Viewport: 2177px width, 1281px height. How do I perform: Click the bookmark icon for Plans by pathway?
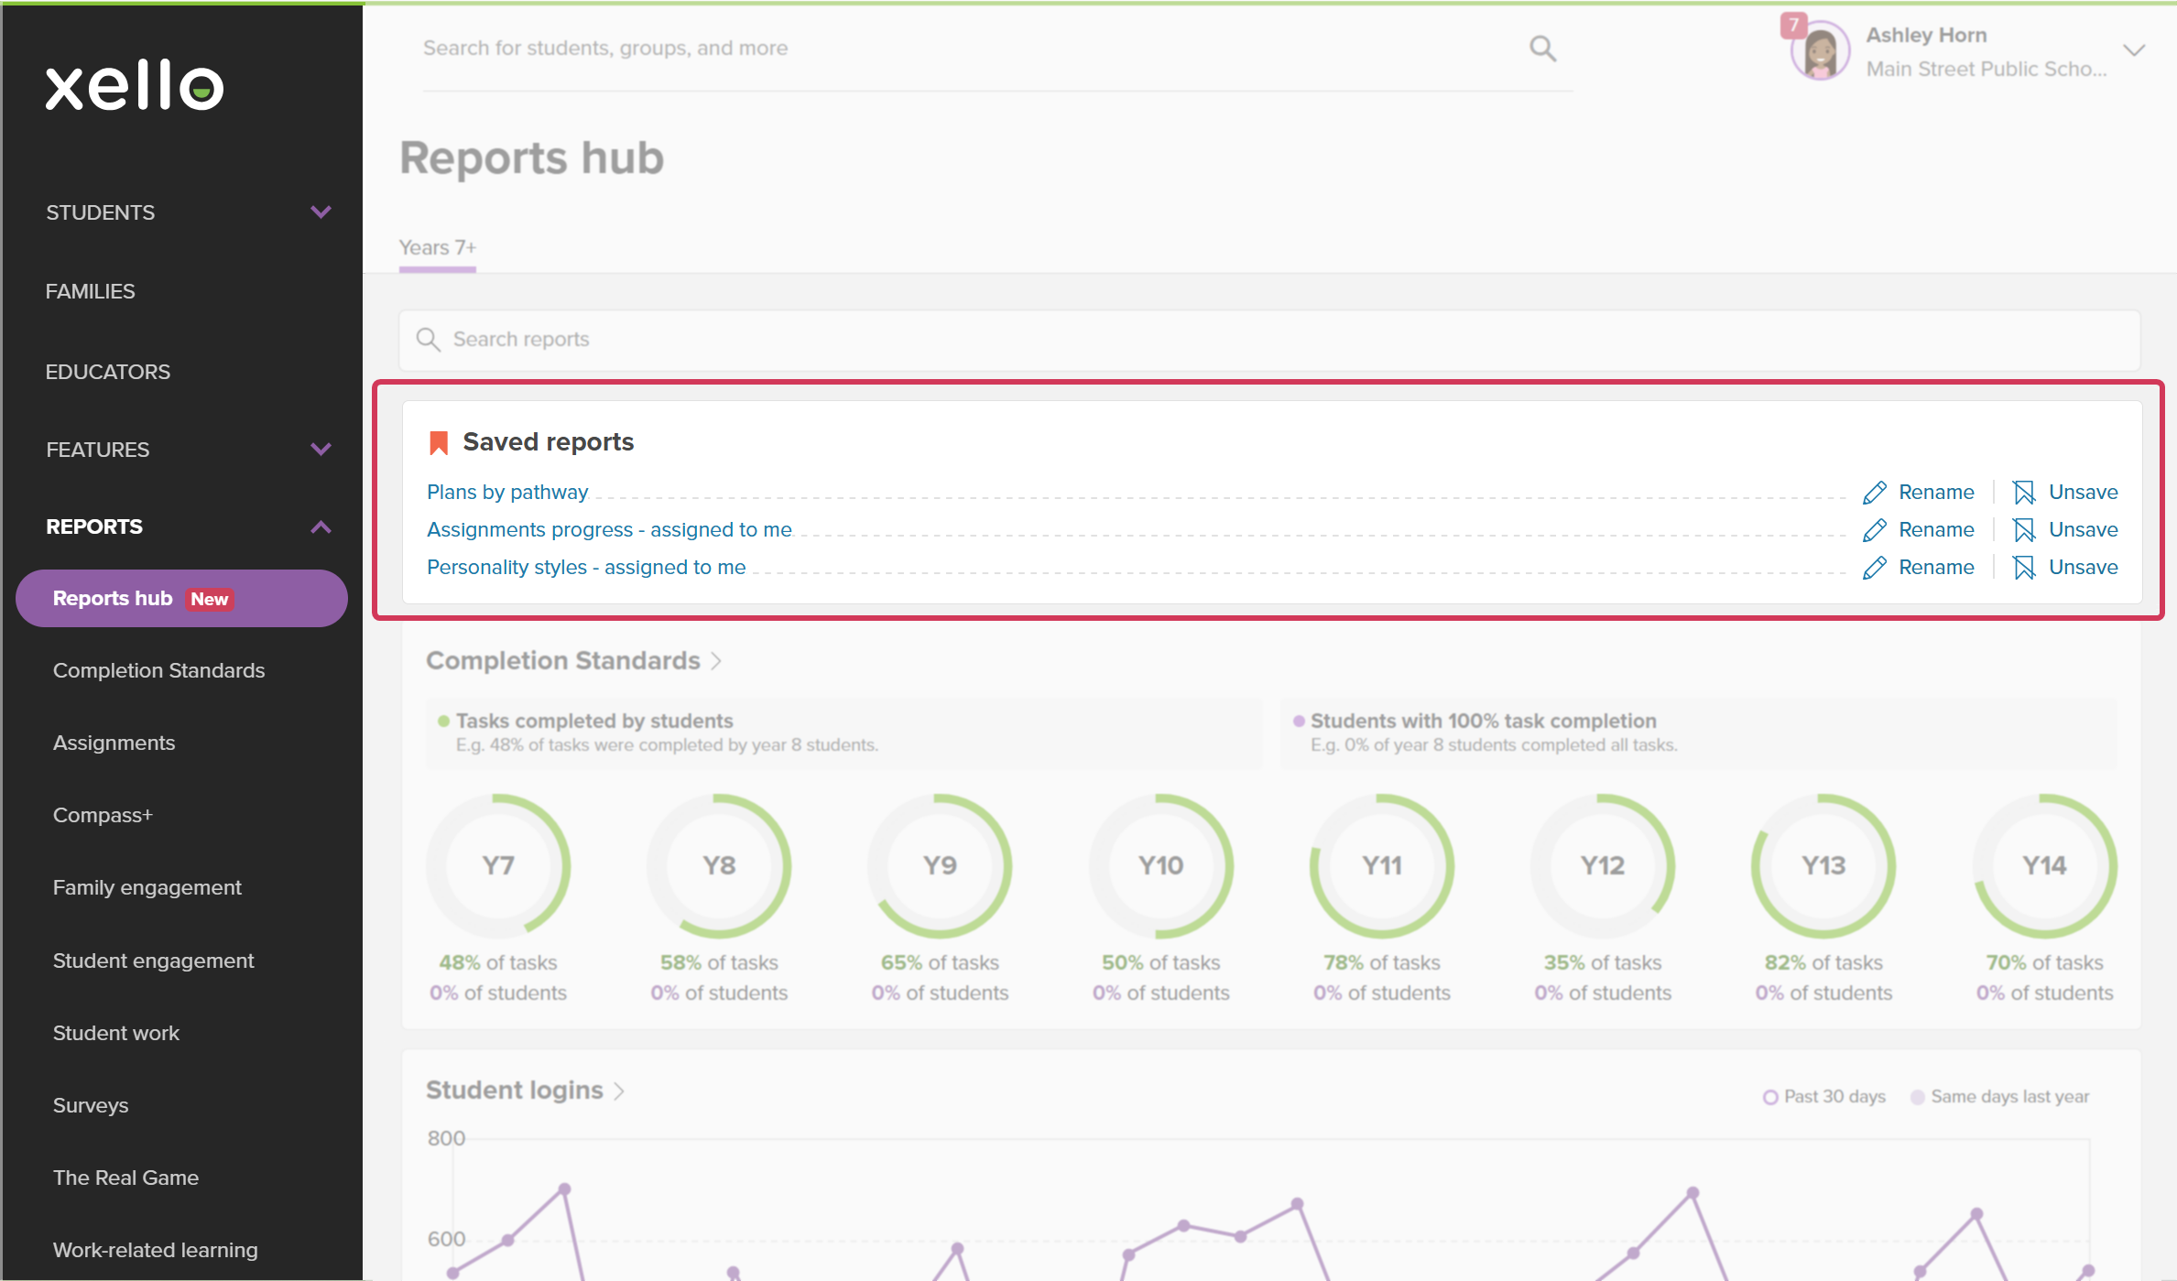[x=2024, y=493]
